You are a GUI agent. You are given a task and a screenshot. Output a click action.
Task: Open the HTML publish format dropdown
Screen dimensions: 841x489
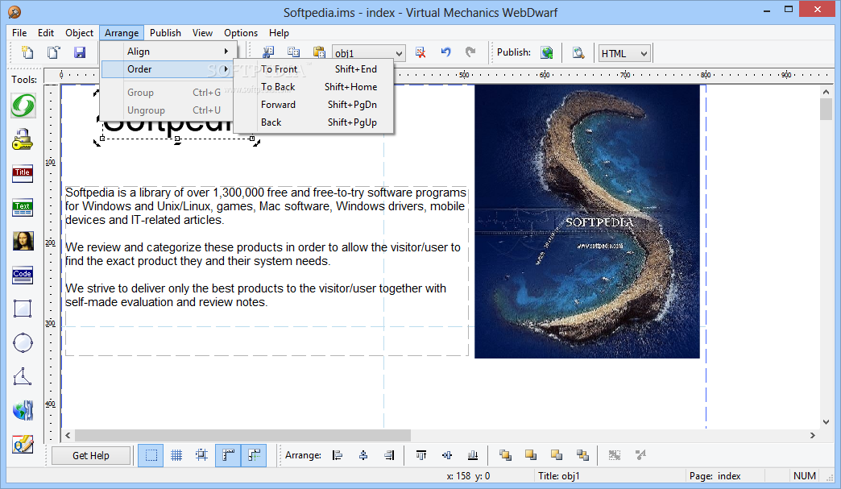pos(644,53)
